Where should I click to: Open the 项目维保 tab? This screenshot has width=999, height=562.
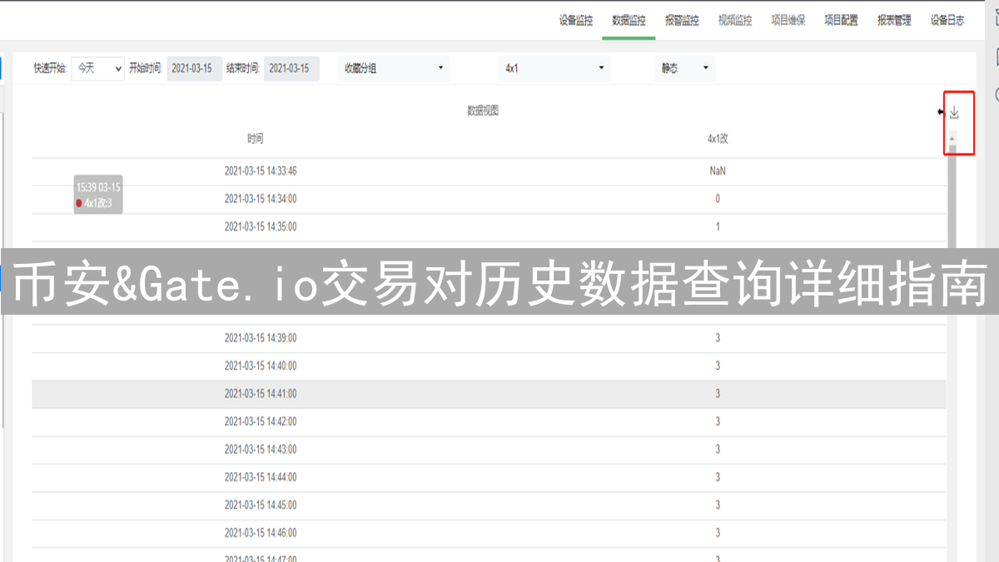click(788, 21)
